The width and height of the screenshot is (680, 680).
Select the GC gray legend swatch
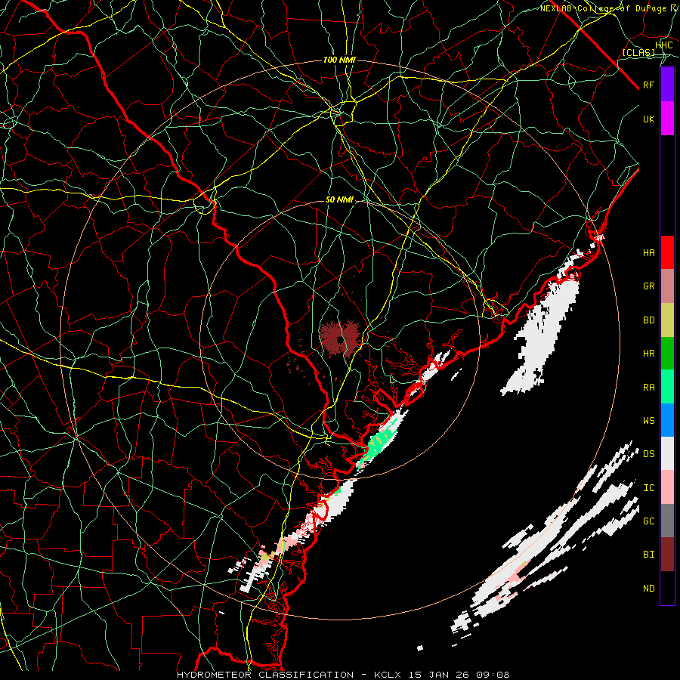click(667, 521)
